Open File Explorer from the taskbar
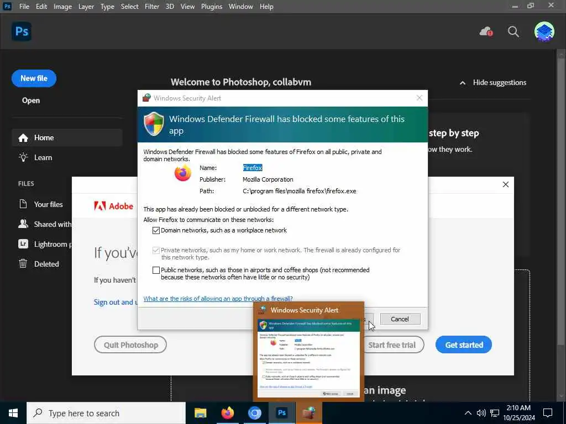This screenshot has height=424, width=566. (x=200, y=413)
